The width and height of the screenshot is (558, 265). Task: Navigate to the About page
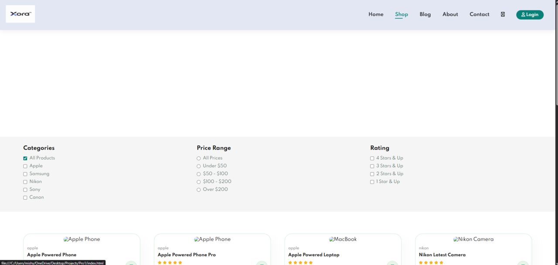pyautogui.click(x=450, y=14)
